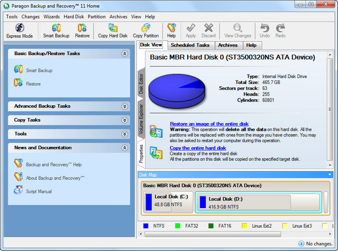Viewport: 338px width, 251px height.
Task: Click the restore disk image icon
Action: pos(156,131)
